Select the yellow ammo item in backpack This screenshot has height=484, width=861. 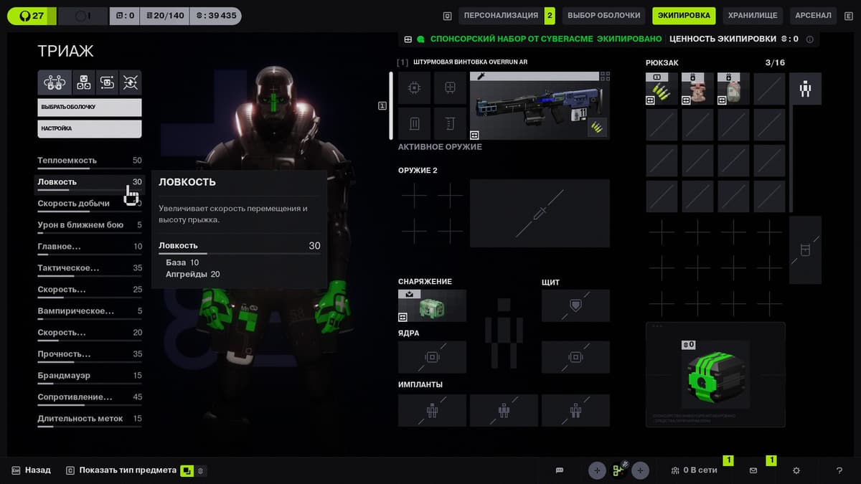[662, 89]
